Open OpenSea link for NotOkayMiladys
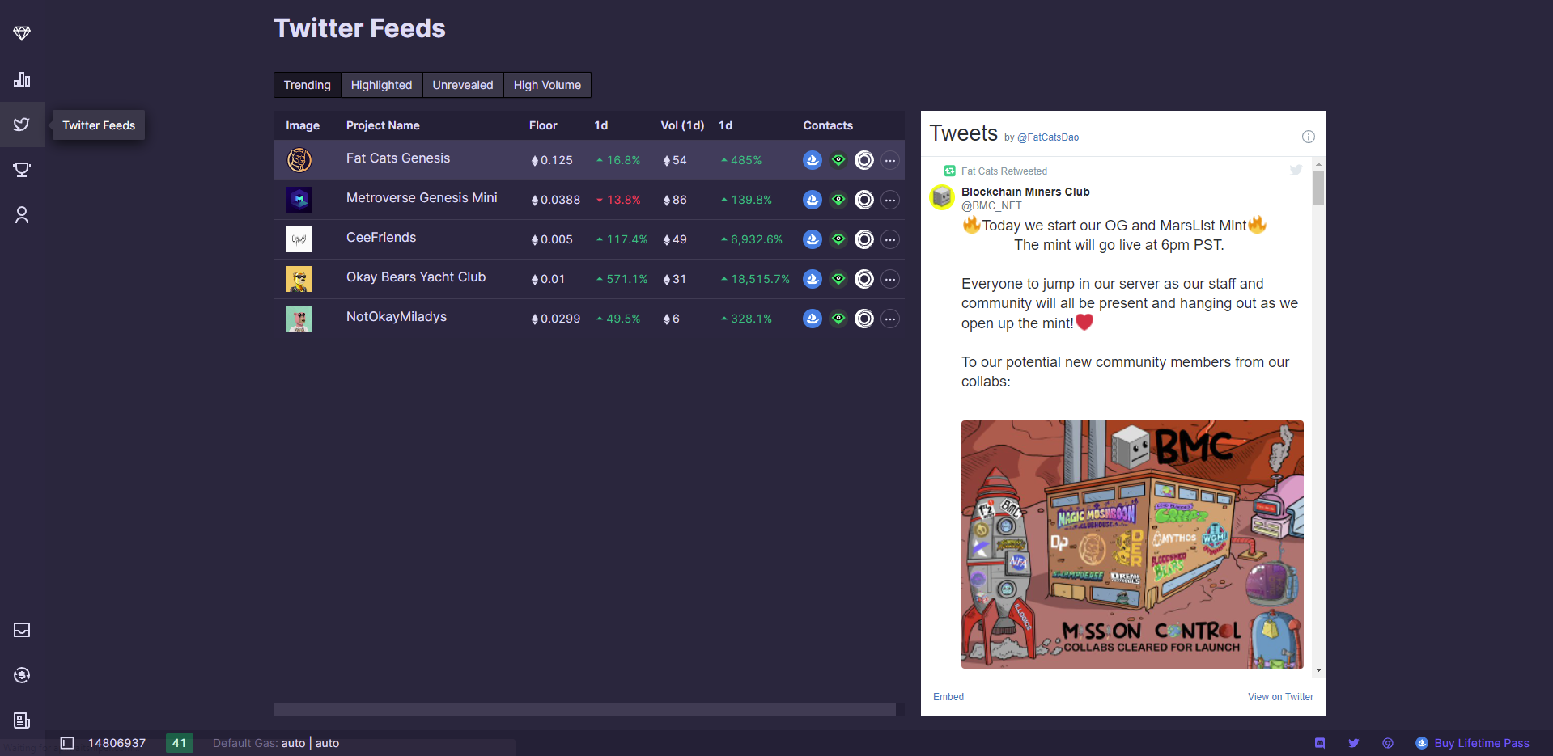 pos(813,319)
